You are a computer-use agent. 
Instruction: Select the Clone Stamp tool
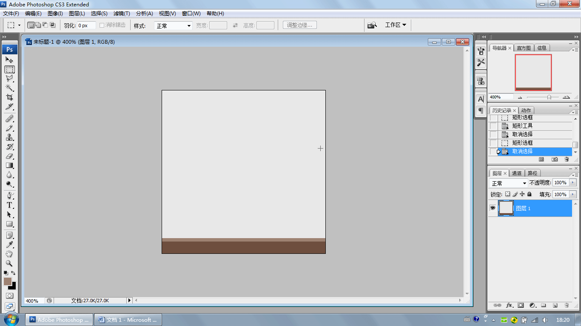(9, 137)
